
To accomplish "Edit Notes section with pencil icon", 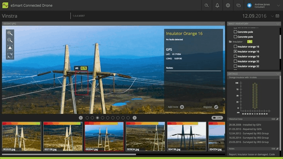I will click(277, 149).
